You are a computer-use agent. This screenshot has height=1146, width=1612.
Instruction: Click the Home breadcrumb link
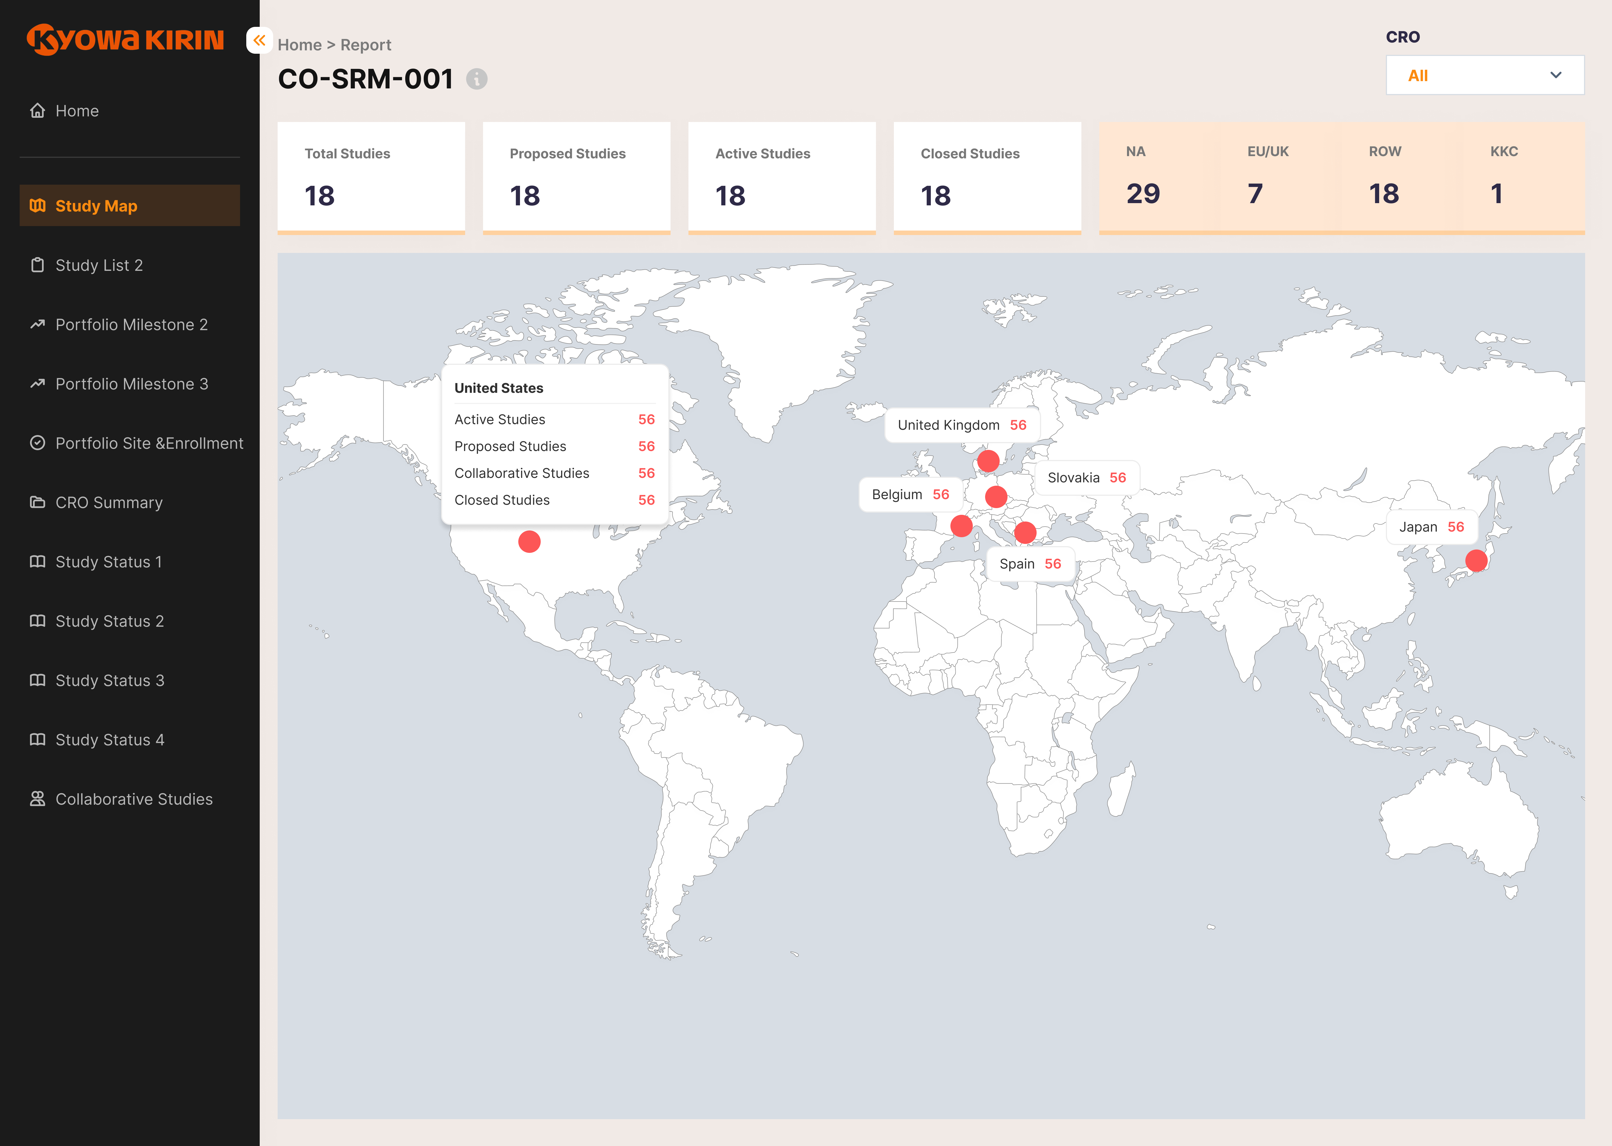click(300, 44)
